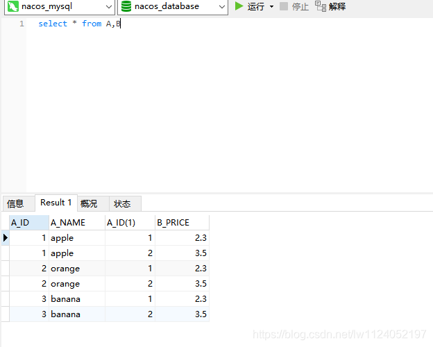Click the gray Stop square icon
Viewport: 433px width, 347px height.
(x=284, y=6)
